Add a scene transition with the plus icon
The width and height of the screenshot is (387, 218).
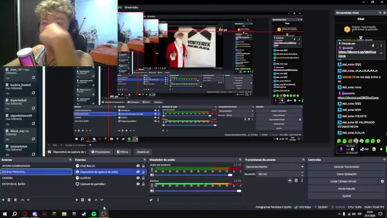(x=290, y=180)
